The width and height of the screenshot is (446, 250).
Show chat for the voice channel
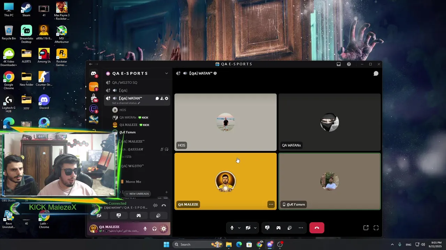point(376,74)
